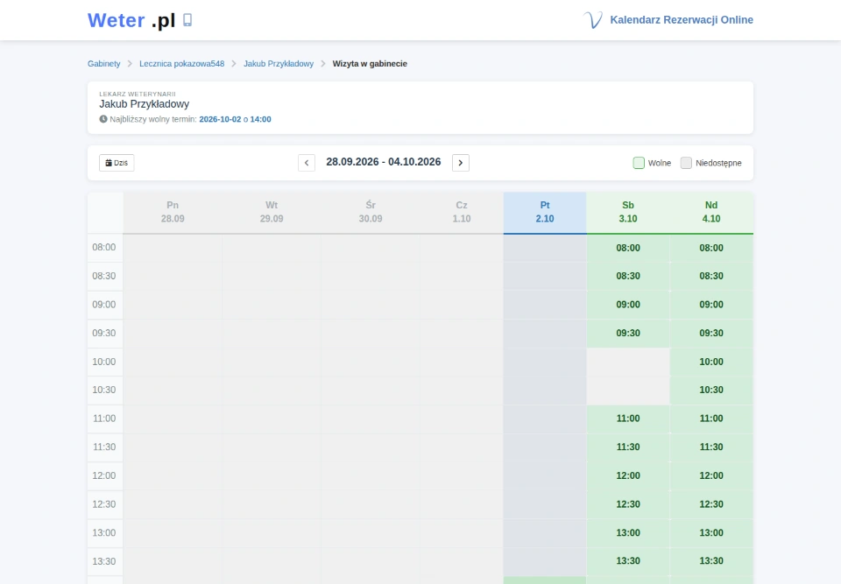
Task: Go to previous week with left arrow
Action: coord(307,163)
